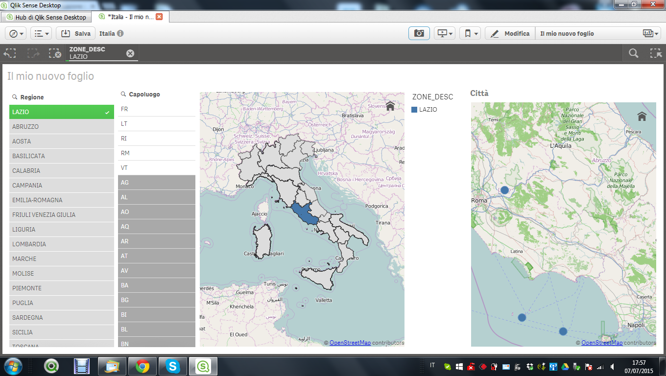Click the Google Drive tray icon
This screenshot has height=376, width=666.
566,367
